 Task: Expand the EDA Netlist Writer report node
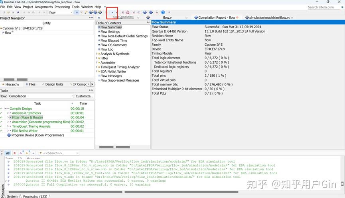pos(97,72)
